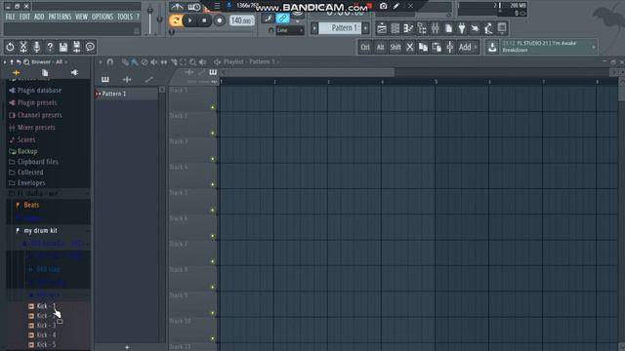
Task: Click the metronome icon above transport
Action: [x=177, y=7]
